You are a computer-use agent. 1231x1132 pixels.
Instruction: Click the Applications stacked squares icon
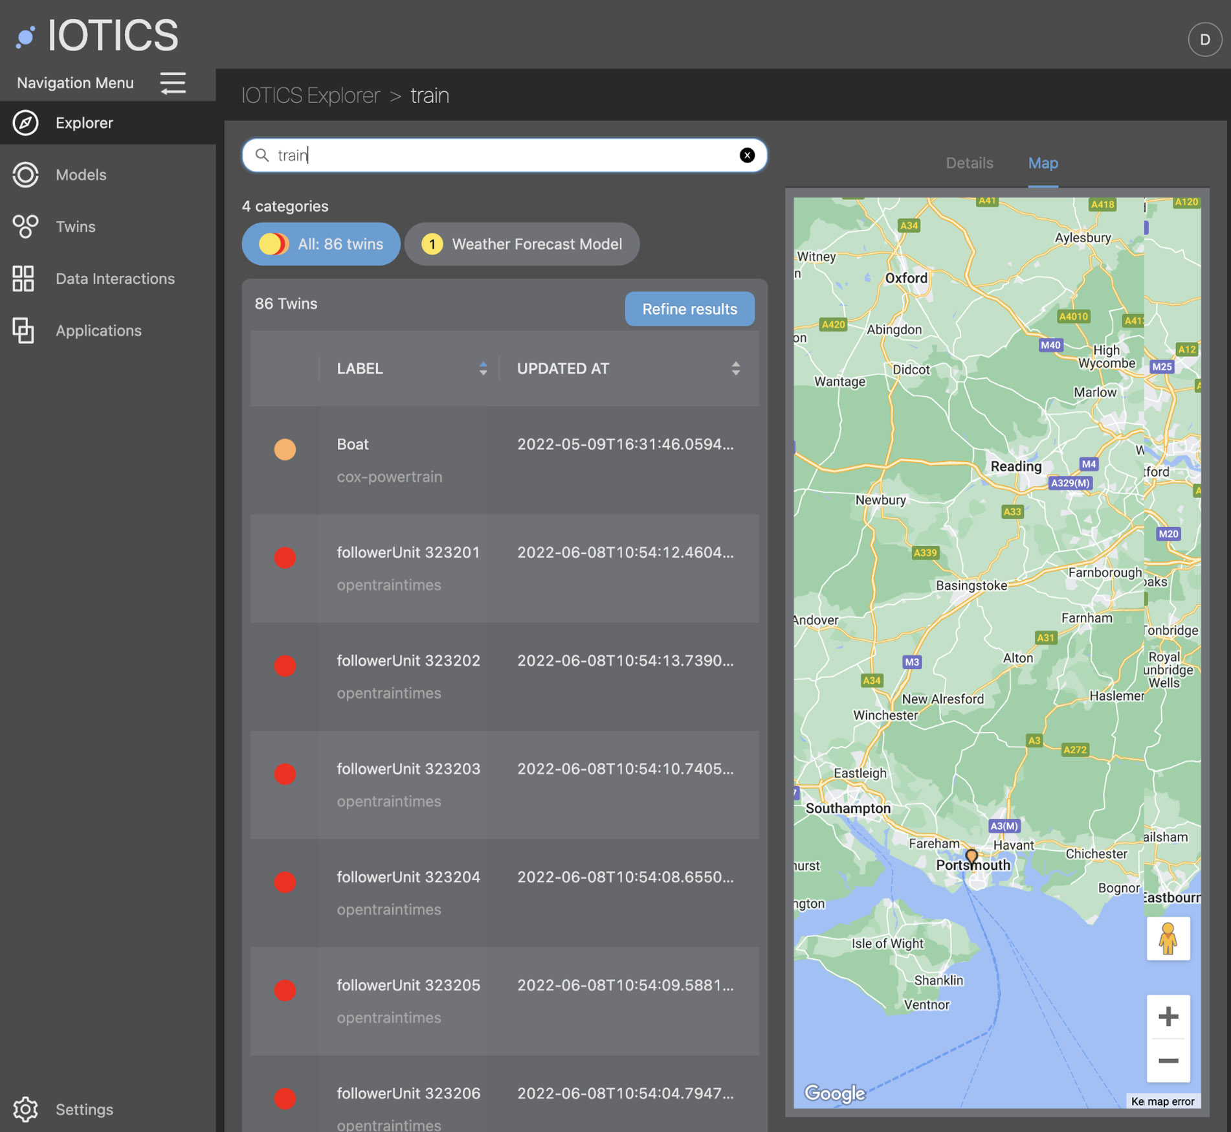[x=23, y=330]
